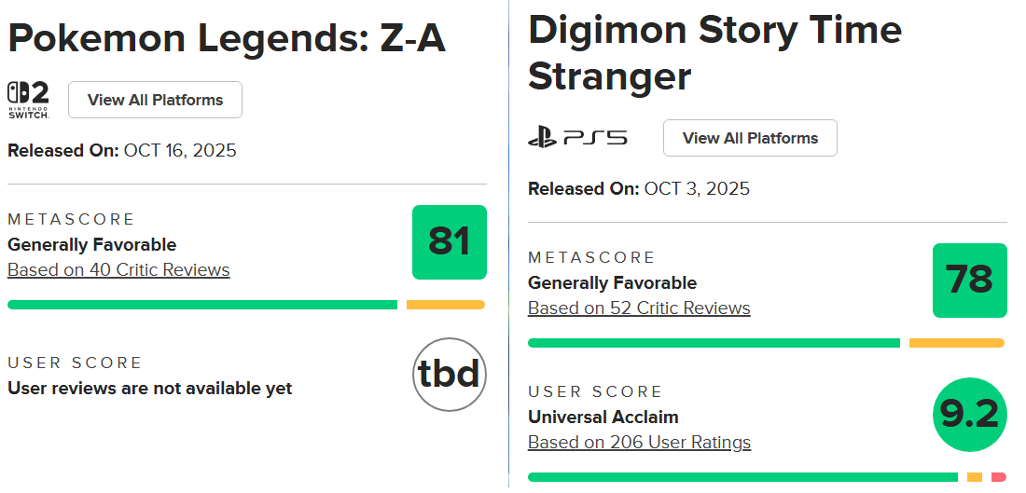View All Platforms for Pokemon Legends: Z-A
The width and height of the screenshot is (1026, 493).
pyautogui.click(x=155, y=100)
